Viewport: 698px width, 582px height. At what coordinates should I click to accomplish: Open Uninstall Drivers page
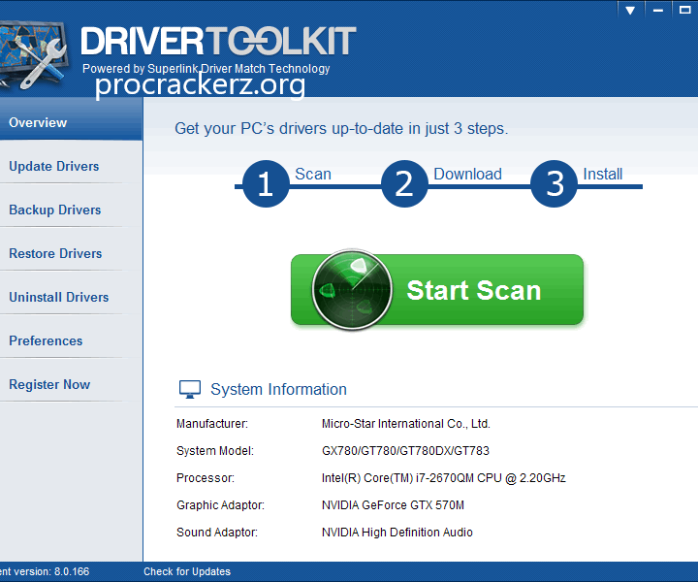pos(71,297)
